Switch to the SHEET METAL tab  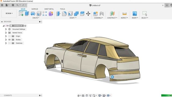49,9
